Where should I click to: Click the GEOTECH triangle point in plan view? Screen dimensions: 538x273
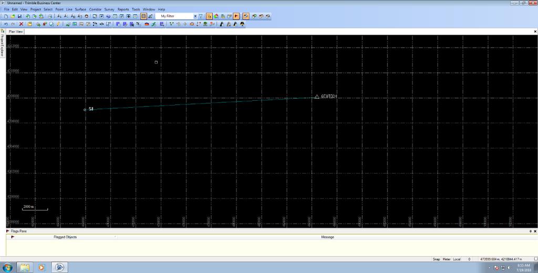(x=317, y=97)
